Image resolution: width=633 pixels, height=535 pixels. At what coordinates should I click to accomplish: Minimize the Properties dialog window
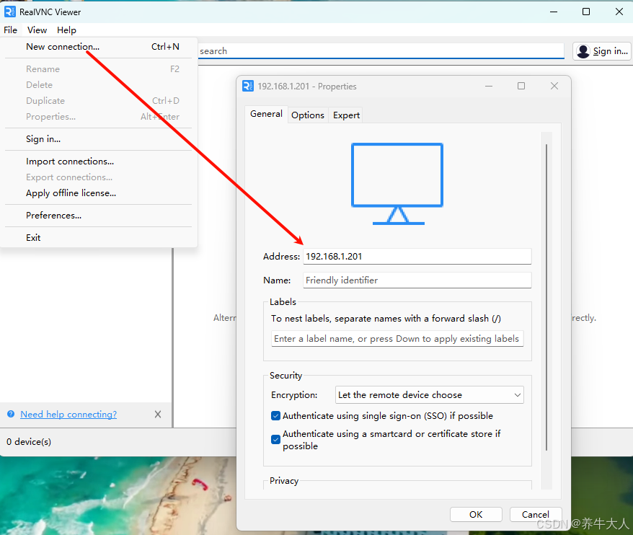489,86
